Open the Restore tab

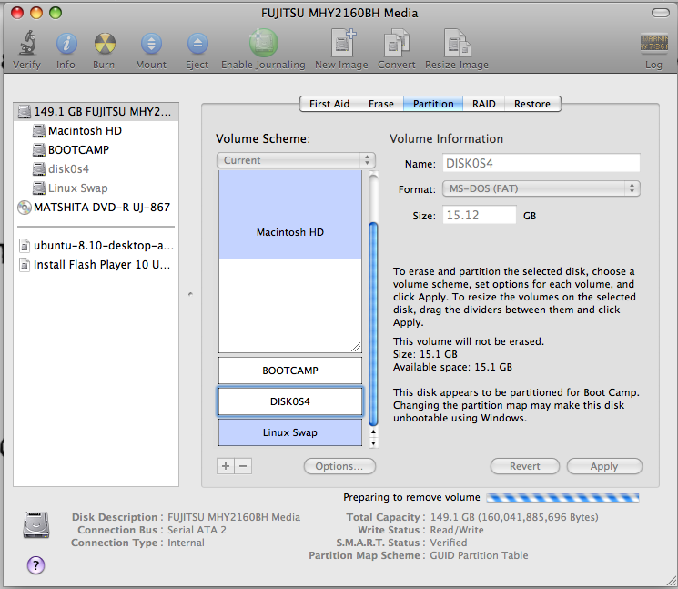click(x=532, y=104)
